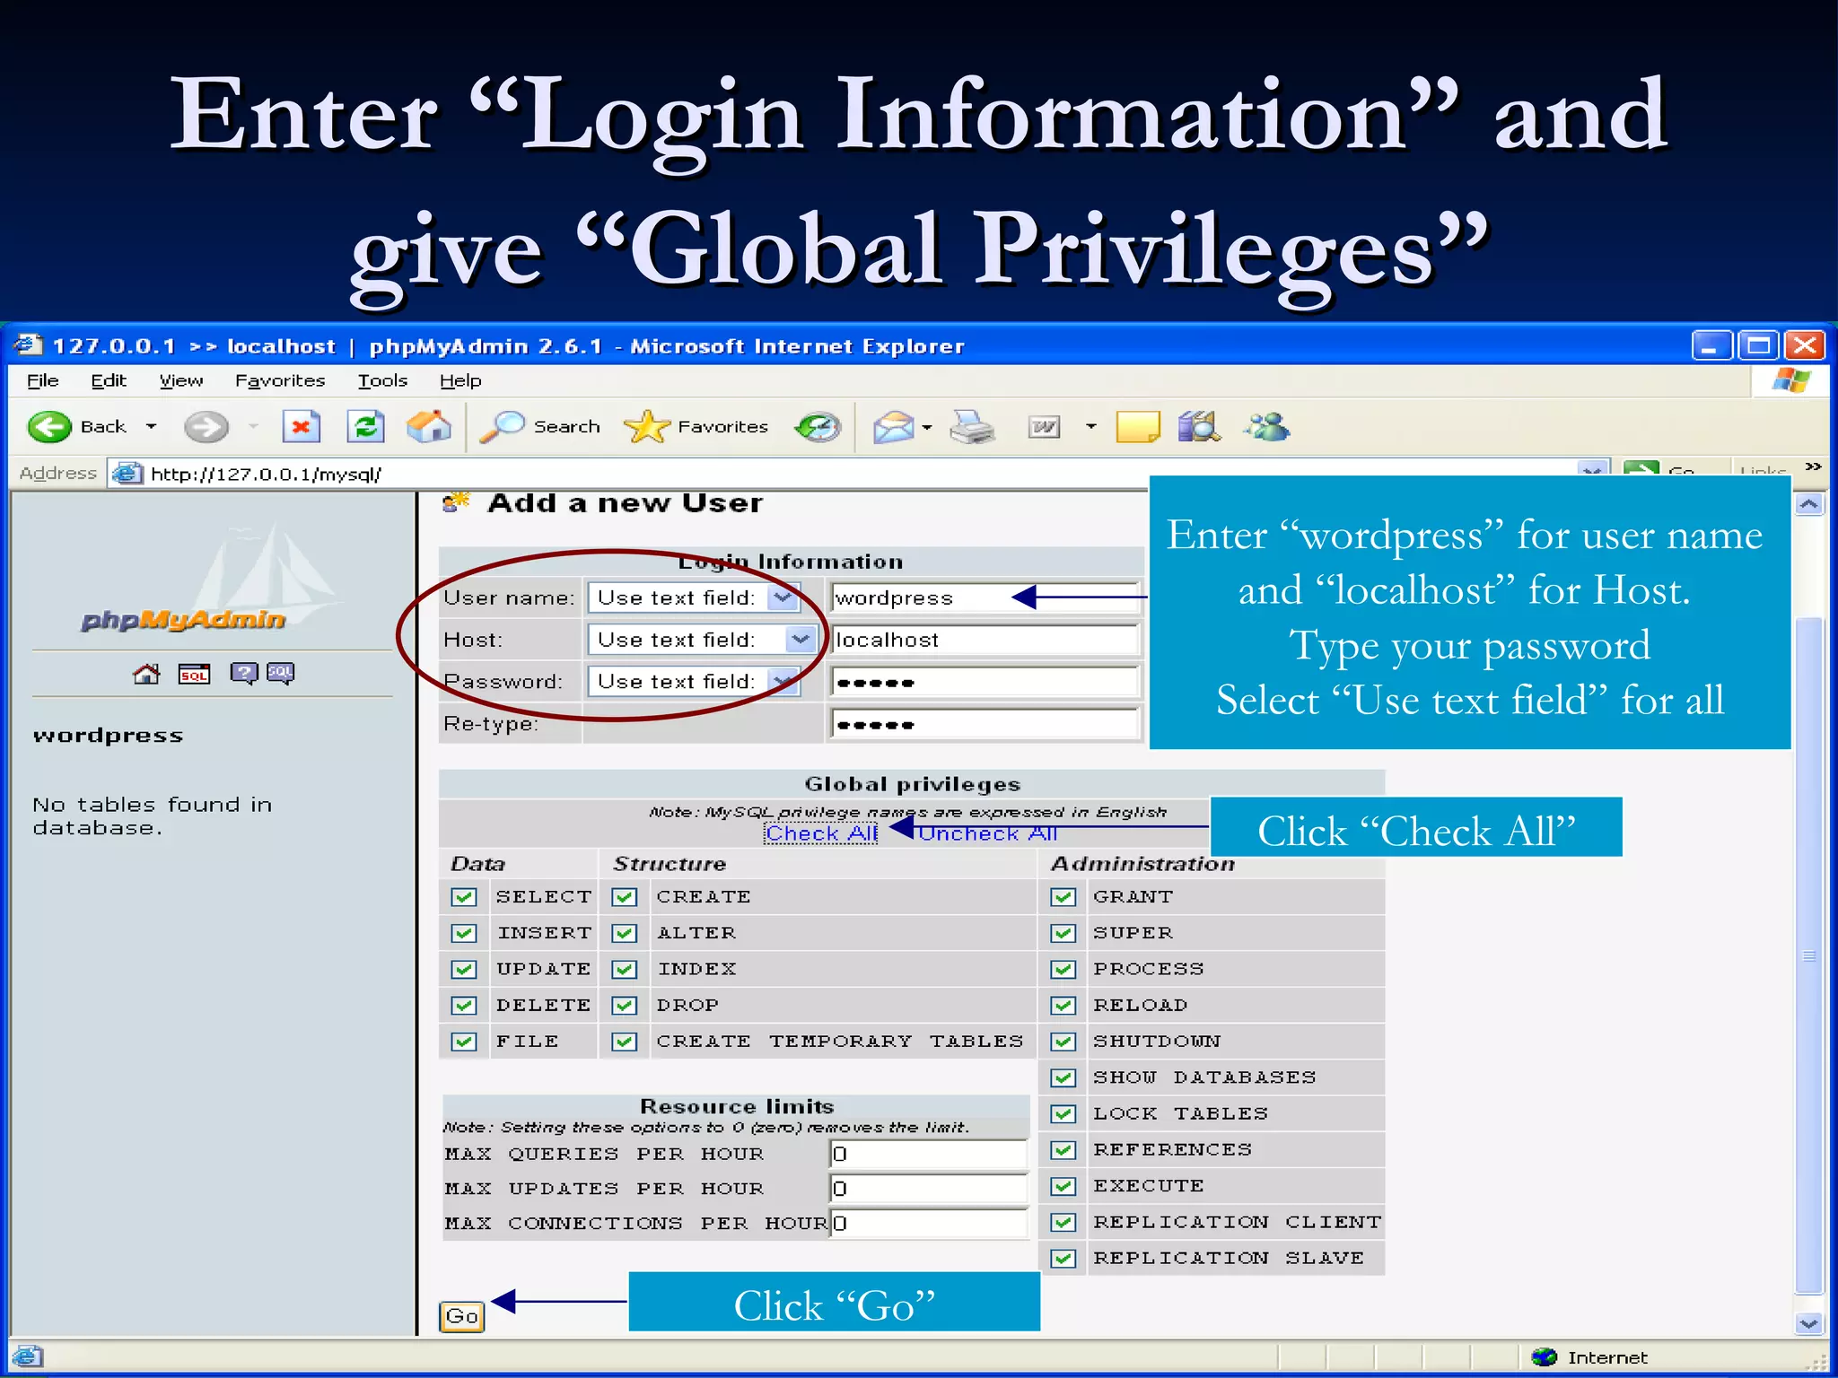Open phpMyAdmin documentation question icon
Image resolution: width=1838 pixels, height=1378 pixels.
point(243,674)
